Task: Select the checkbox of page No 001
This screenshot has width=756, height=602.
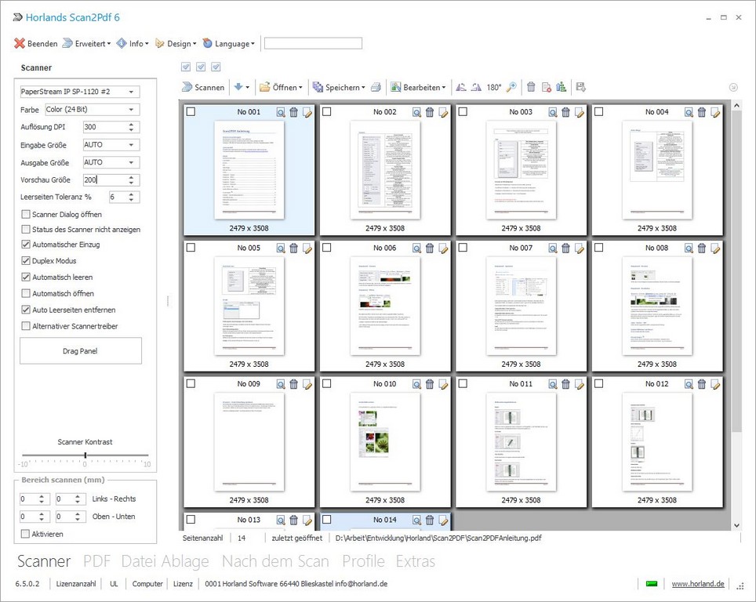Action: (x=191, y=112)
